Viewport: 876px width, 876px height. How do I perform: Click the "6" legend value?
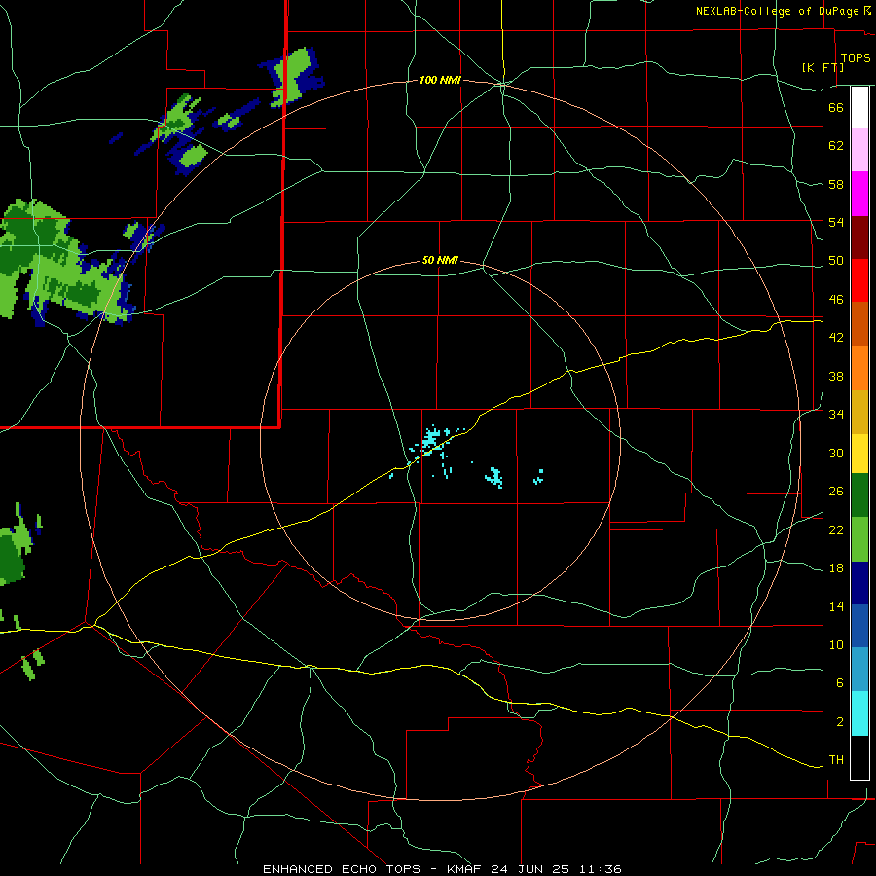click(x=839, y=683)
